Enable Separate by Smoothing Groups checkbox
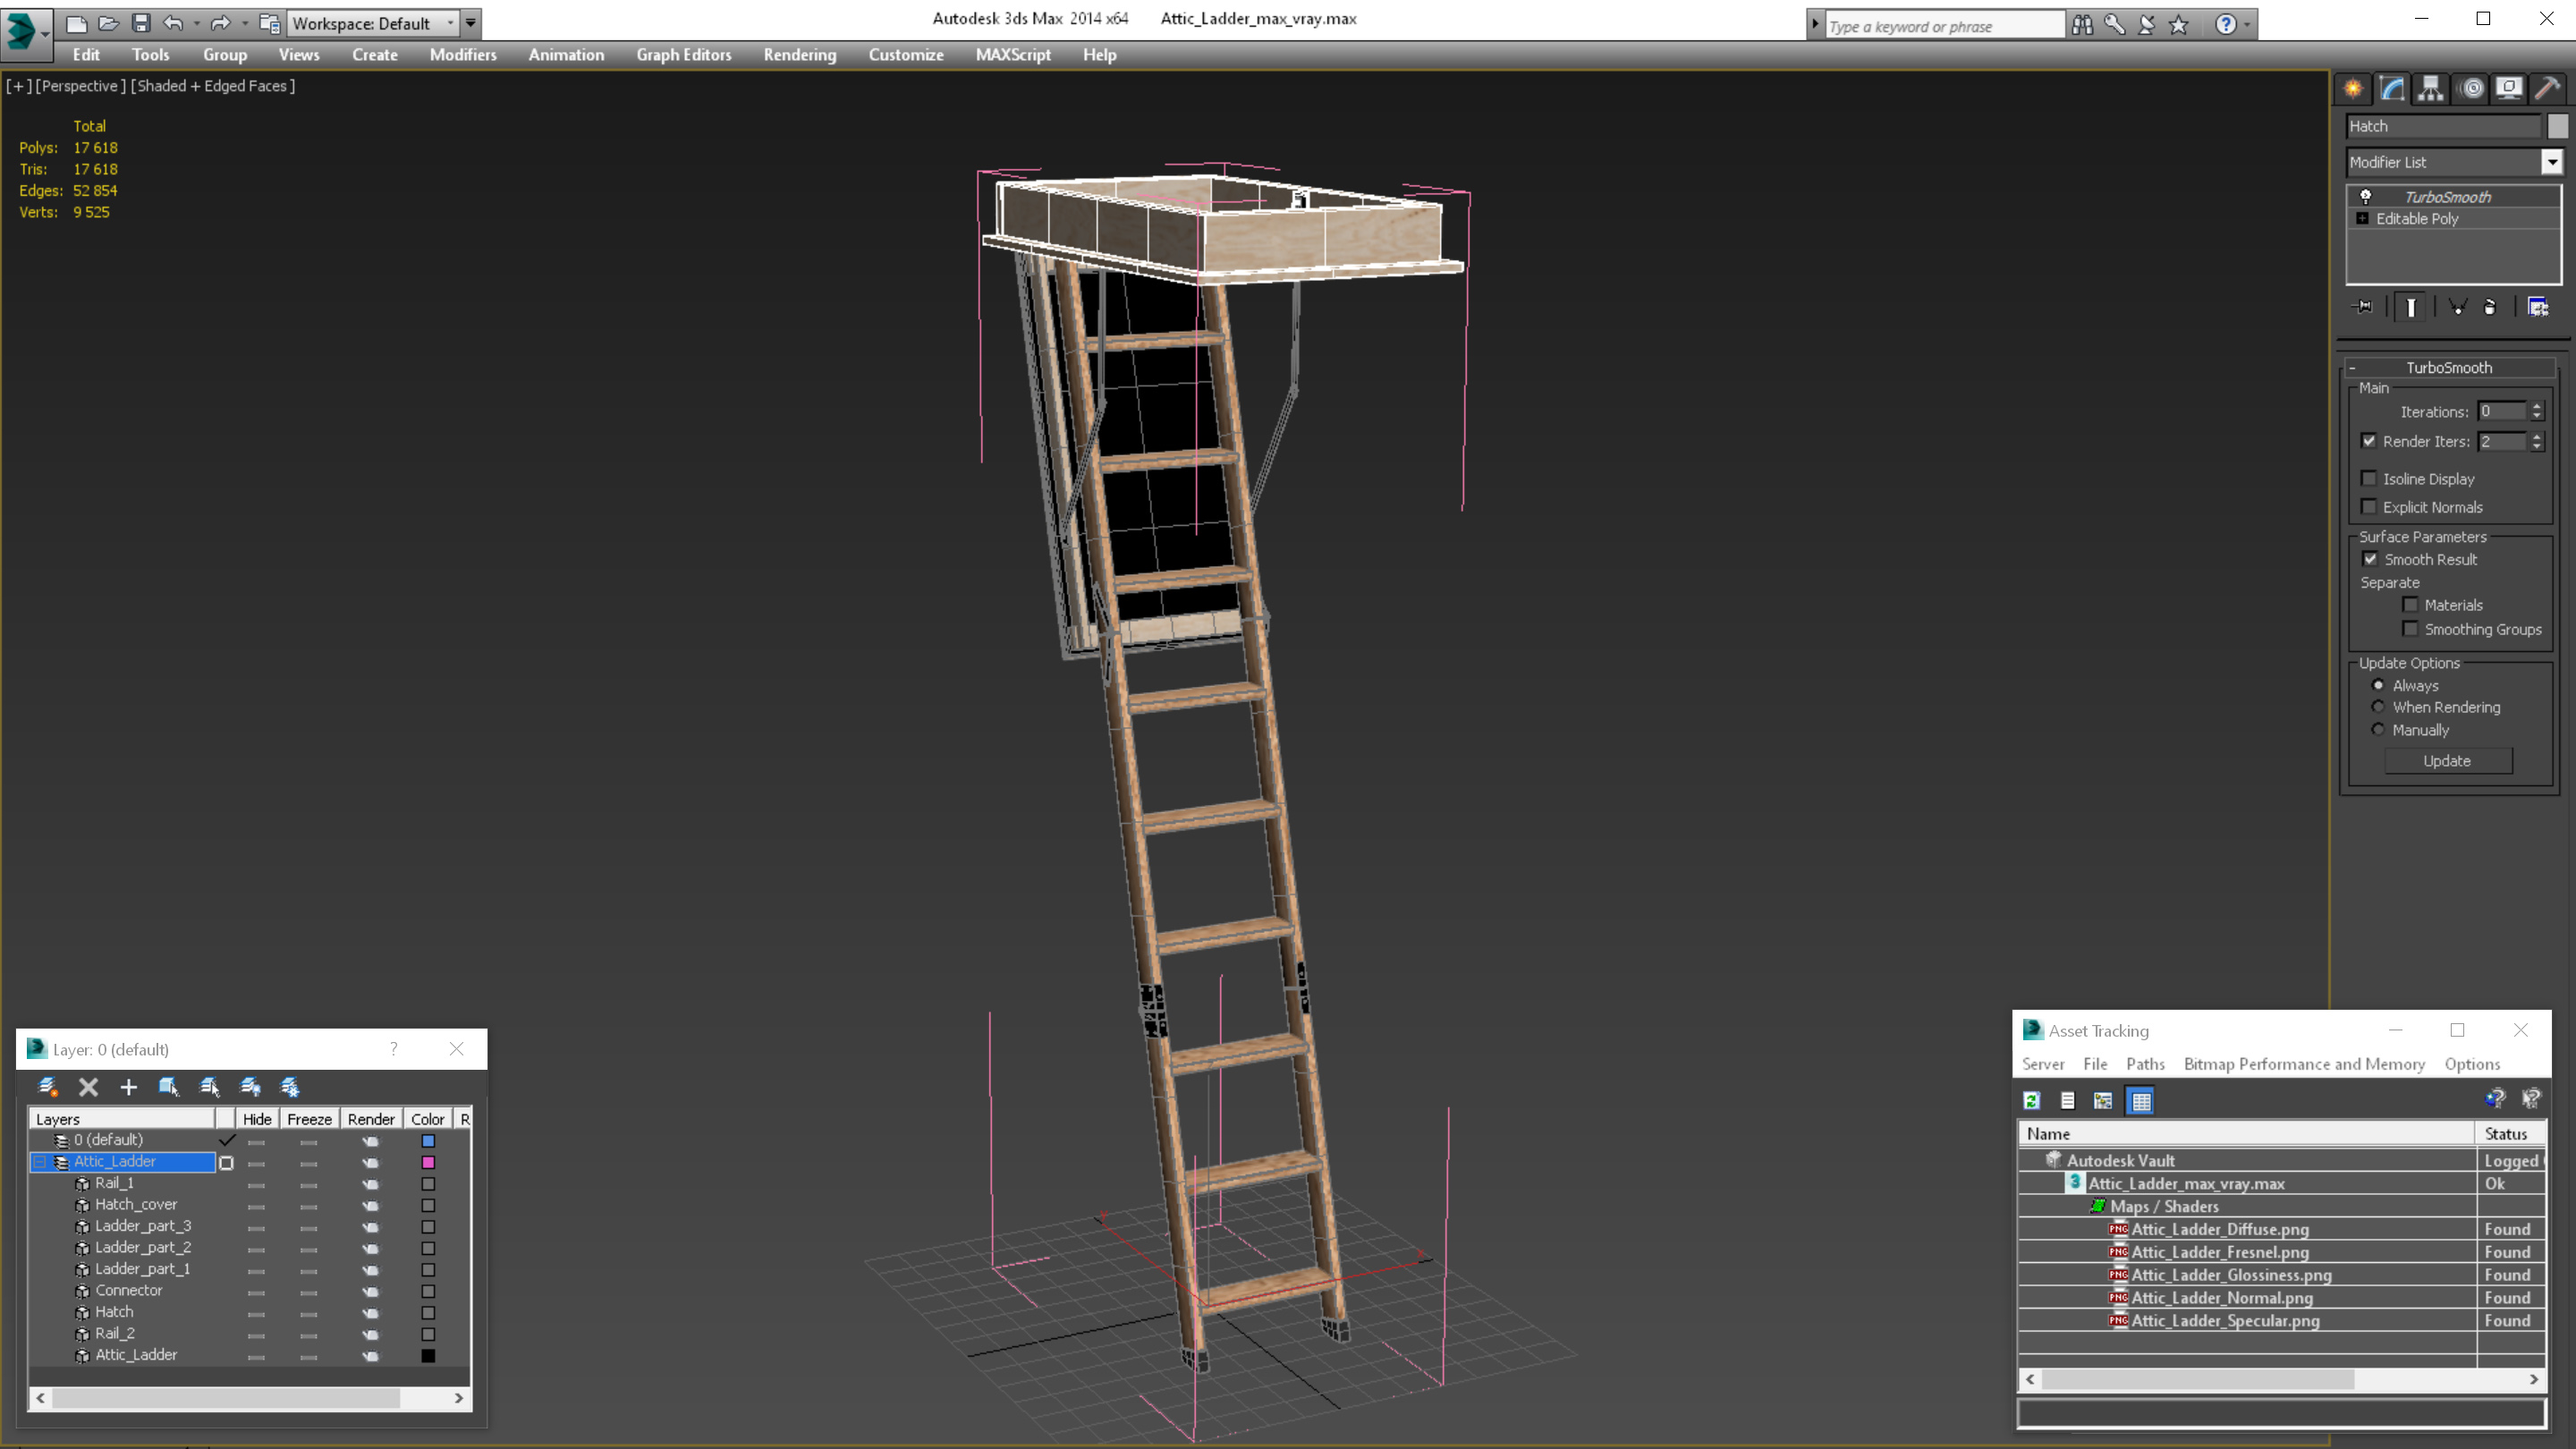Screen dimensions: 2576x1449 tap(2410, 629)
